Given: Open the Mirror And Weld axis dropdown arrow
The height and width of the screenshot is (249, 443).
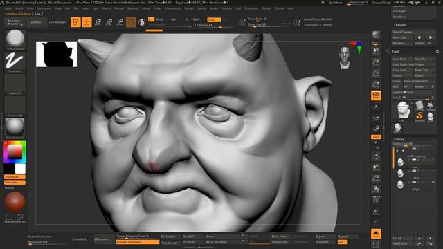Looking at the screenshot, I should [242, 241].
